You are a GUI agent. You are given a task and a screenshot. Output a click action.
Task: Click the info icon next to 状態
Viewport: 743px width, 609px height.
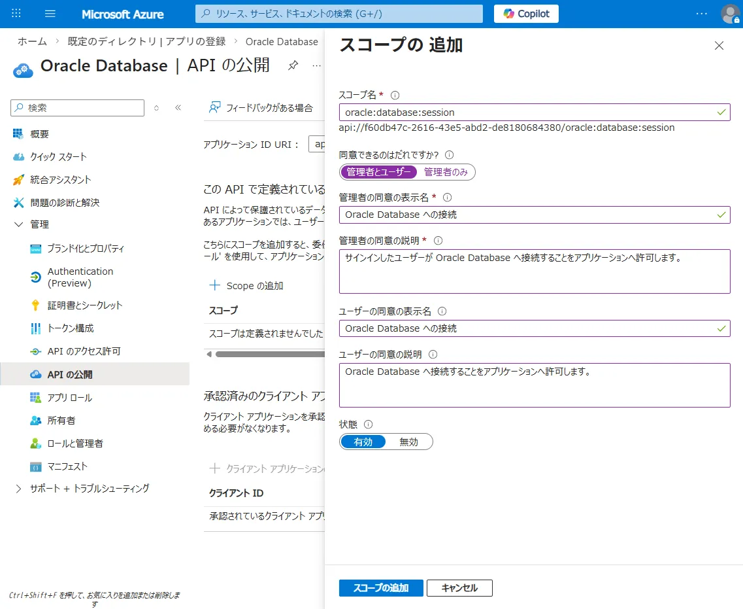(x=368, y=425)
